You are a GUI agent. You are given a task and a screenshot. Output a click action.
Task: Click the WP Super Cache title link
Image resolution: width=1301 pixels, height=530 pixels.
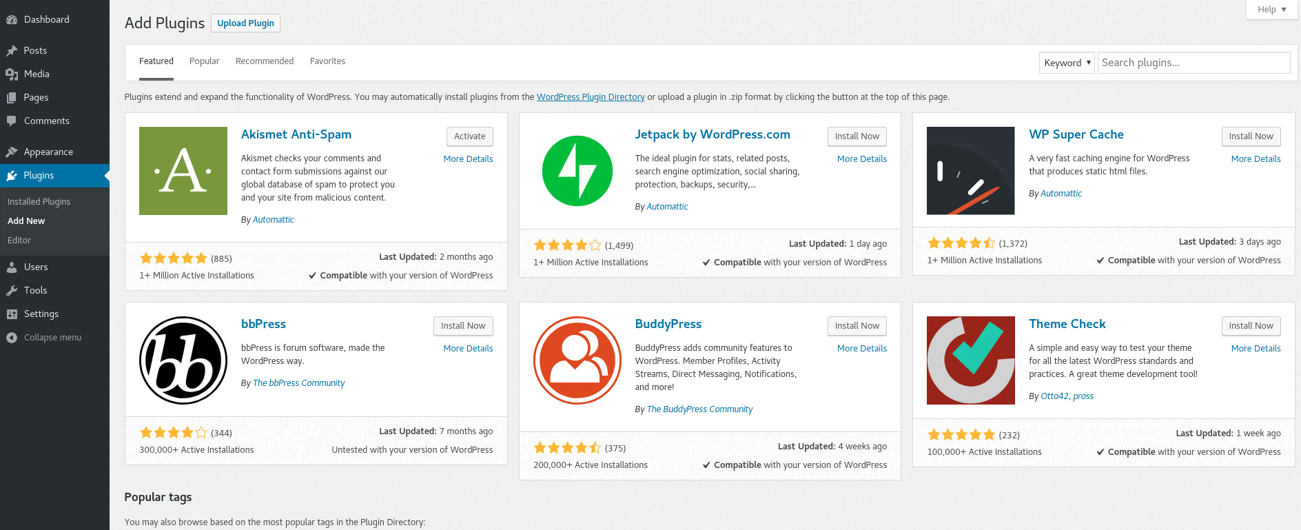1076,134
